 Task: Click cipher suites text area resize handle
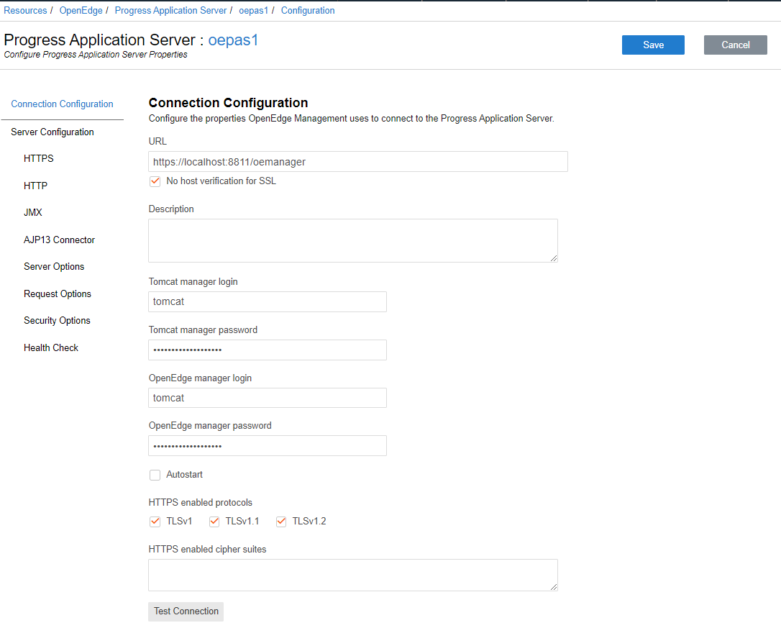(x=554, y=587)
